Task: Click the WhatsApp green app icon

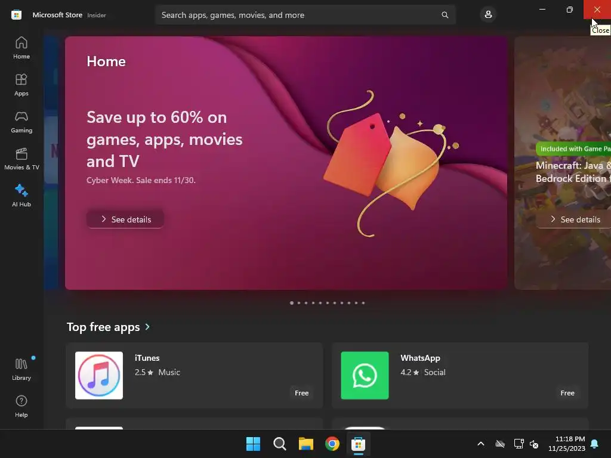Action: coord(365,376)
